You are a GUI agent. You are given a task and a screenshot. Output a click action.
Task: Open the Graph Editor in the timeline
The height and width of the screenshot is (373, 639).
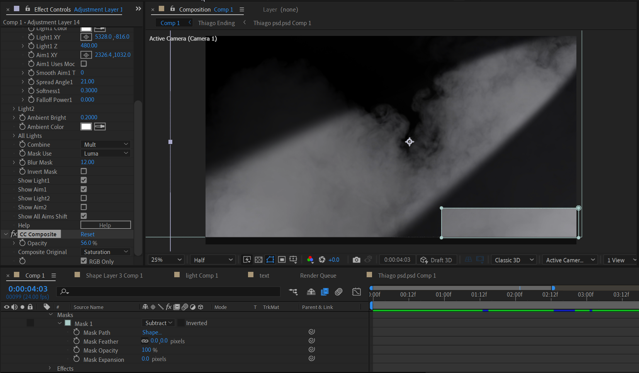pos(356,292)
